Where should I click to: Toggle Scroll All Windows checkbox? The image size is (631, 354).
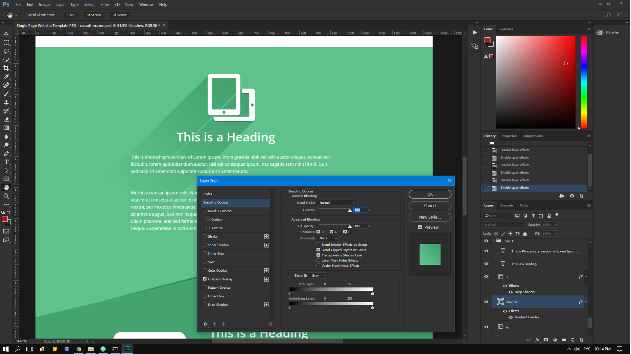(24, 15)
